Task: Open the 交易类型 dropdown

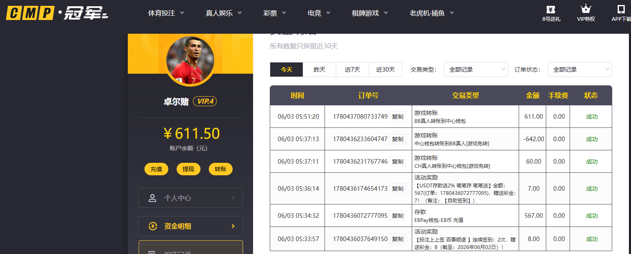Action: (476, 70)
